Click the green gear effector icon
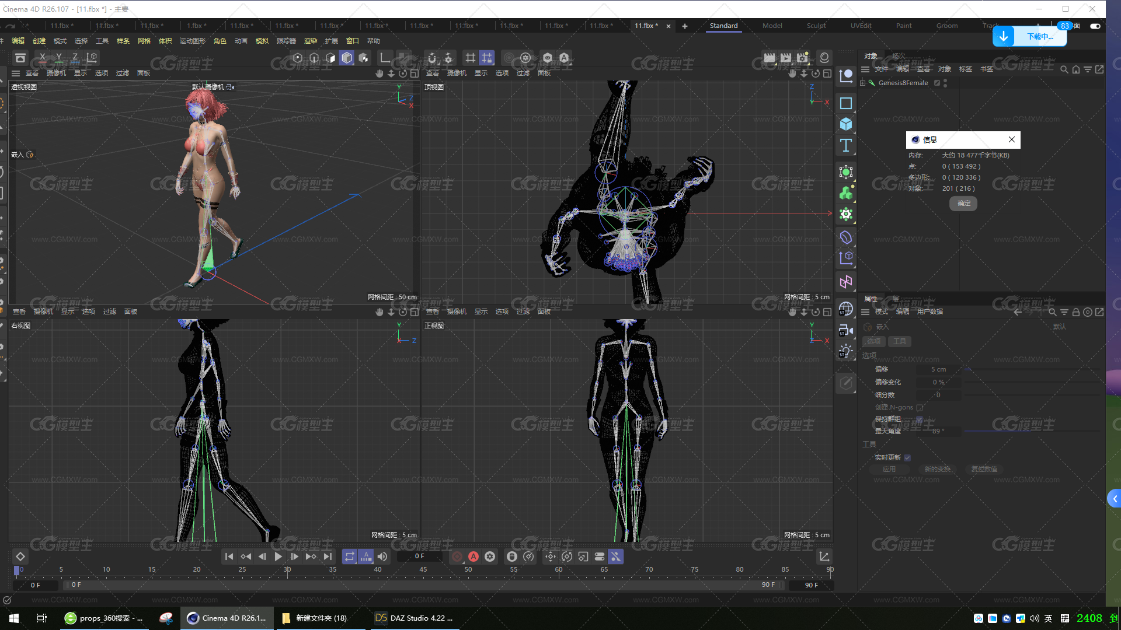 (x=846, y=214)
